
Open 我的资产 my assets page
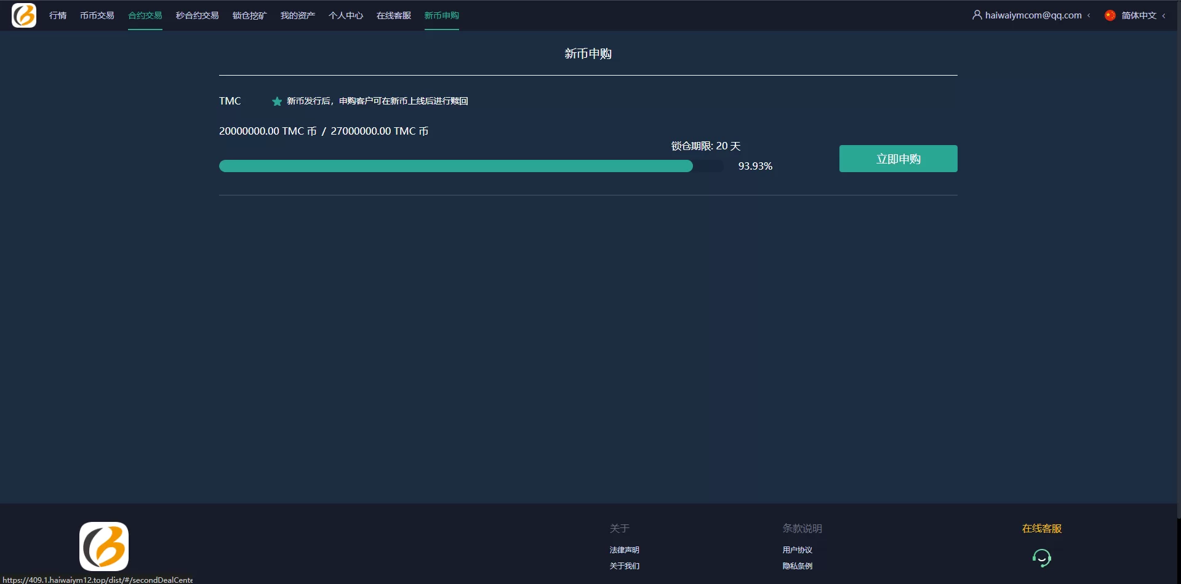pos(297,15)
